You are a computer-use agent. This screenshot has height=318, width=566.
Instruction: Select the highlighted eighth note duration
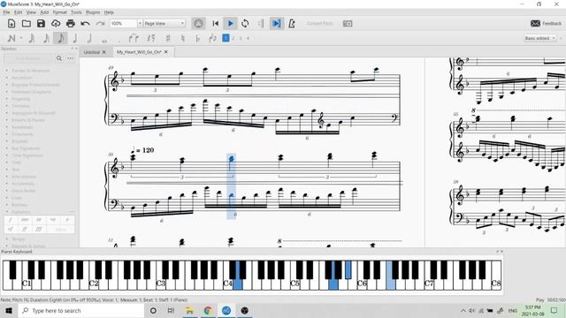pyautogui.click(x=60, y=38)
